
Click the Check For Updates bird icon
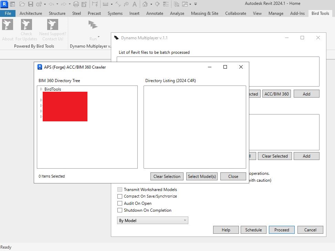click(x=27, y=24)
